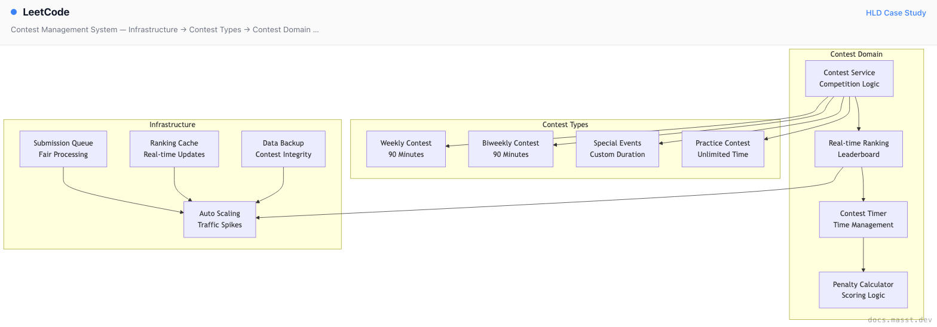Select the Practice Contest Unlimited Time node
The width and height of the screenshot is (937, 327).
[722, 149]
